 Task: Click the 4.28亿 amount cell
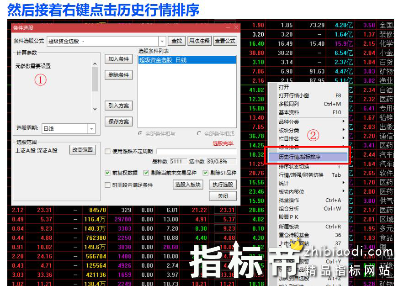(x=344, y=25)
